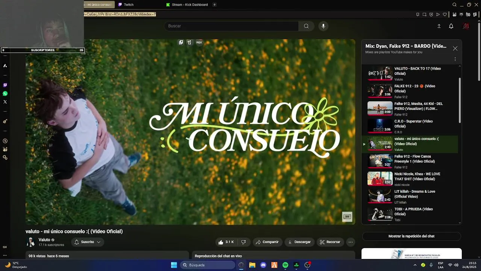
Task: Click the Mix: Dyan, Falke 912 - BARDO title
Action: pyautogui.click(x=406, y=46)
